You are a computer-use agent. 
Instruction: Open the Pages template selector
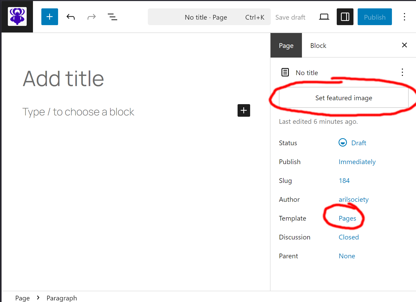pyautogui.click(x=347, y=218)
